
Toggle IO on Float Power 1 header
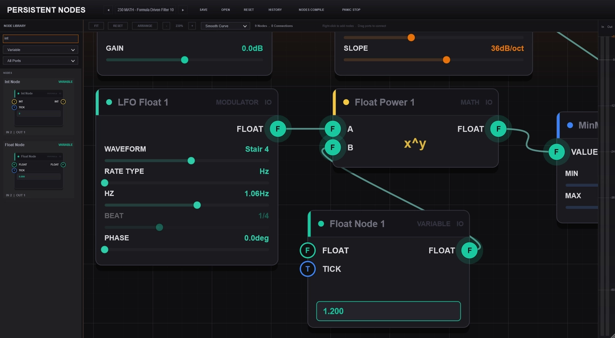click(489, 102)
